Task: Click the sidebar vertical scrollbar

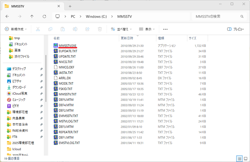Action: [x=46, y=78]
